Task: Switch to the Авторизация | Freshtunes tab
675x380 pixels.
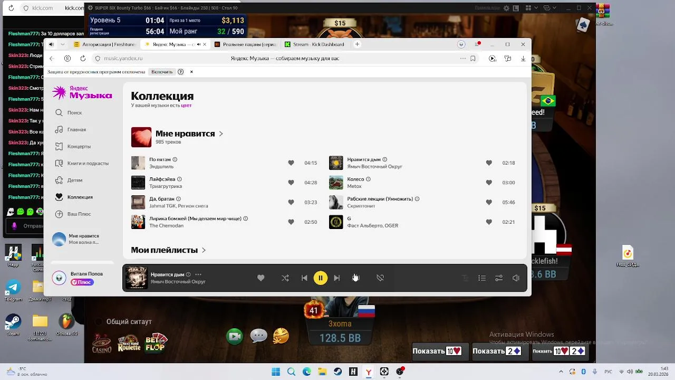Action: (104, 44)
